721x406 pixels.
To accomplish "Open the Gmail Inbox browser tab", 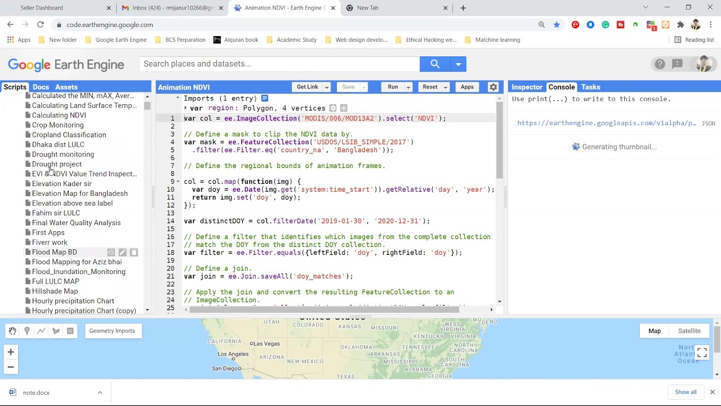I will tap(172, 8).
